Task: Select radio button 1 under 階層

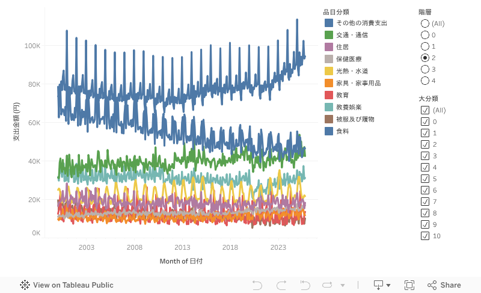Action: [x=425, y=46]
